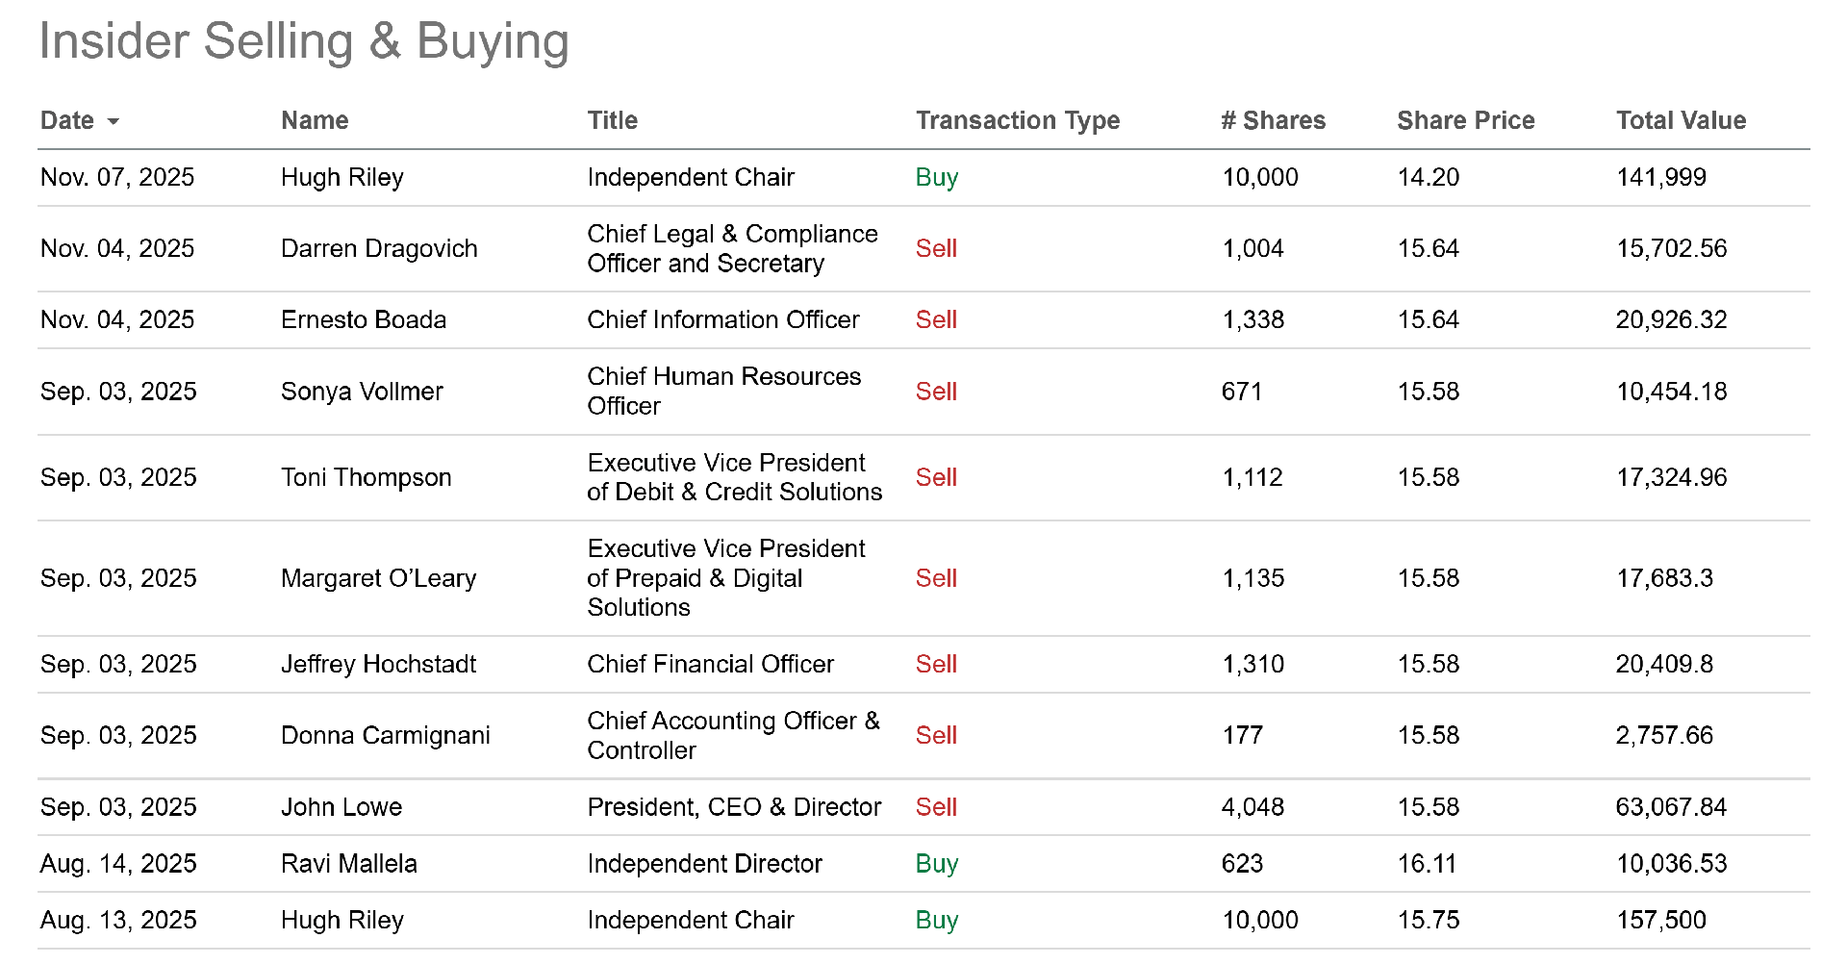Click the Date column header text
This screenshot has width=1847, height=964.
point(67,120)
